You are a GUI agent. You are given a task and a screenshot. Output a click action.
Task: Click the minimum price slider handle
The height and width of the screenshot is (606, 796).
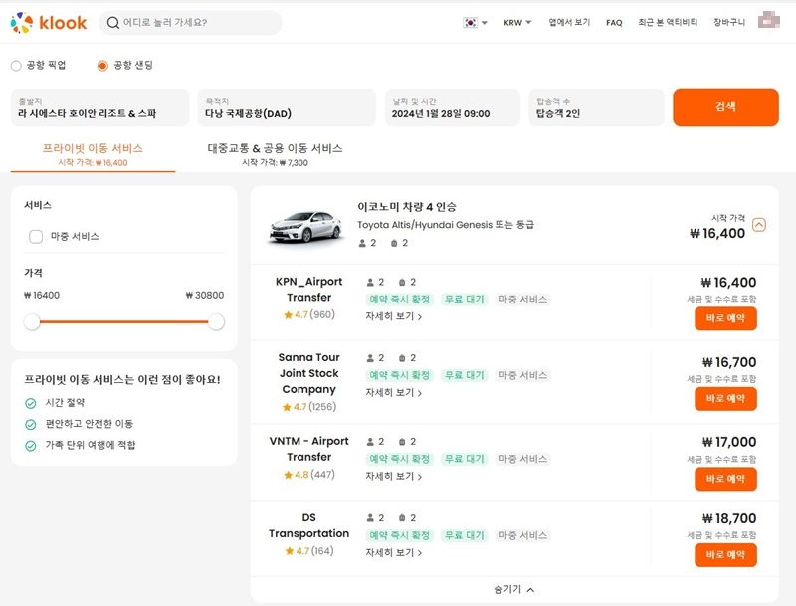(32, 321)
